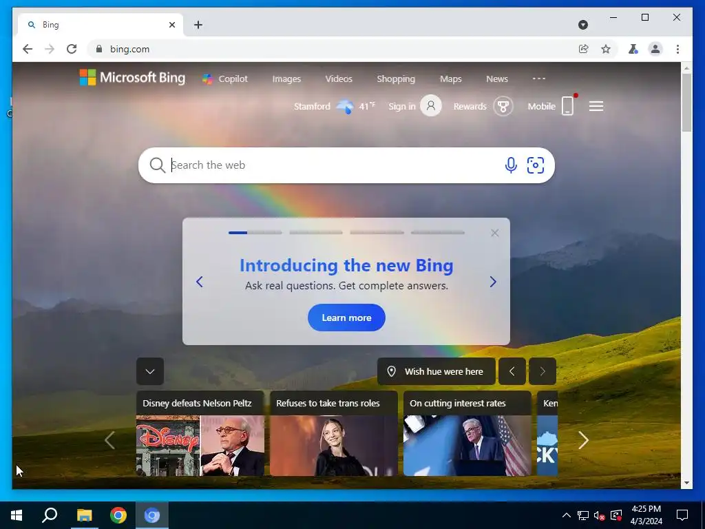The height and width of the screenshot is (529, 705).
Task: Open Windows taskbar search
Action: (50, 515)
